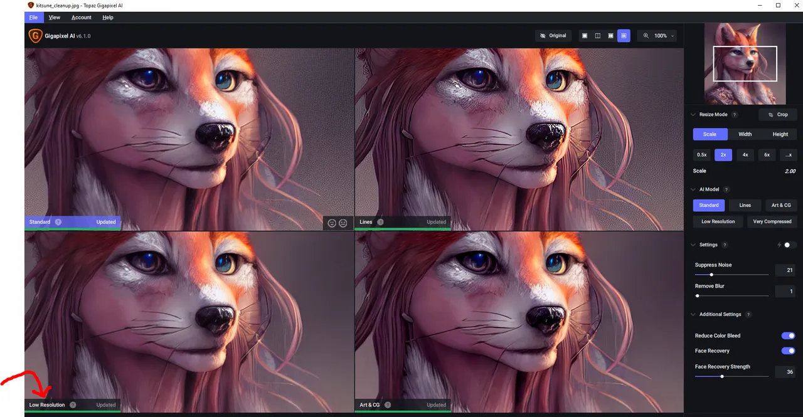This screenshot has width=803, height=417.
Task: Collapse the AI Model section
Action: pos(693,189)
